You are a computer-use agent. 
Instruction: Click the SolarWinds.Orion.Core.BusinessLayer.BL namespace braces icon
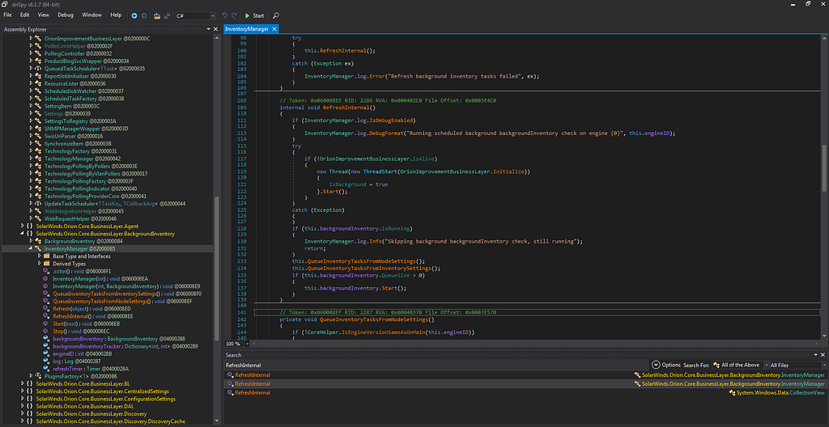30,383
